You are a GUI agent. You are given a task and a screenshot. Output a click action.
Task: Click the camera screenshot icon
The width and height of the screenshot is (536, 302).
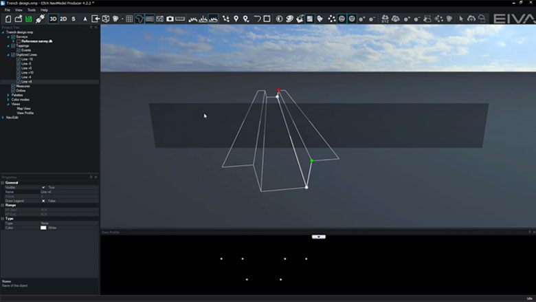coord(170,19)
